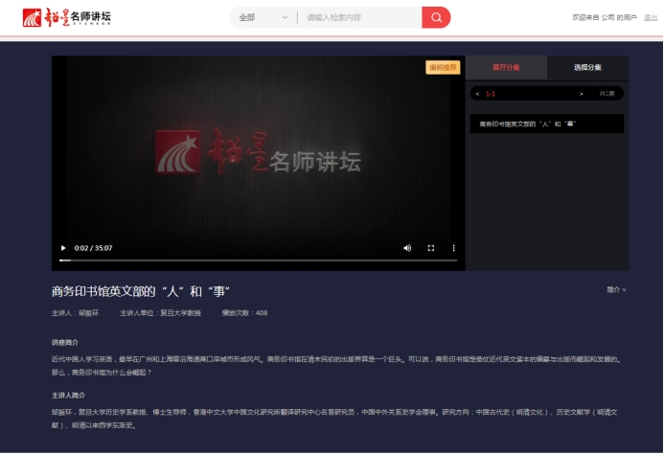
Task: Open the 全部 search category dropdown
Action: click(263, 17)
